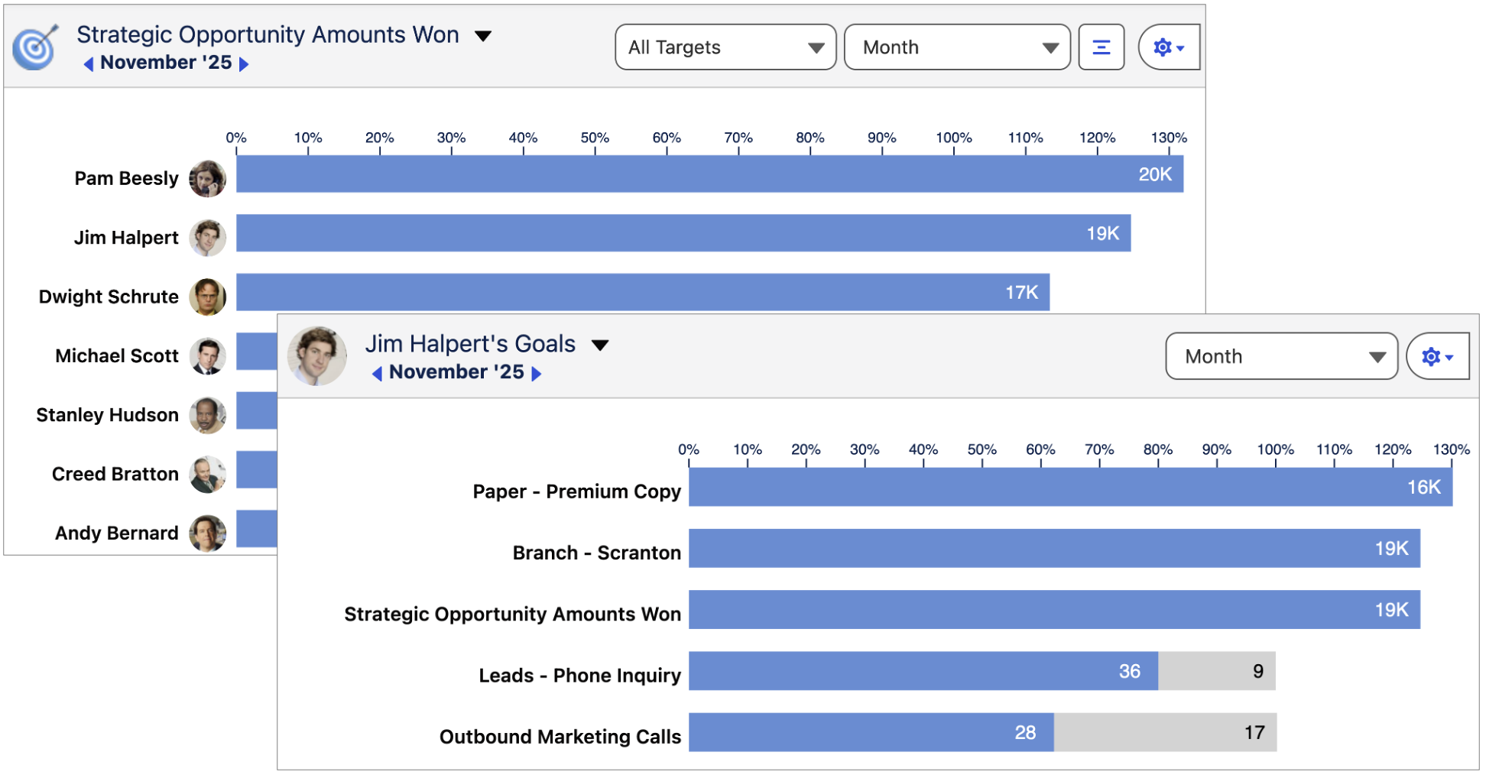Click Andy Bernard's avatar
This screenshot has height=775, width=1486.
click(x=207, y=533)
